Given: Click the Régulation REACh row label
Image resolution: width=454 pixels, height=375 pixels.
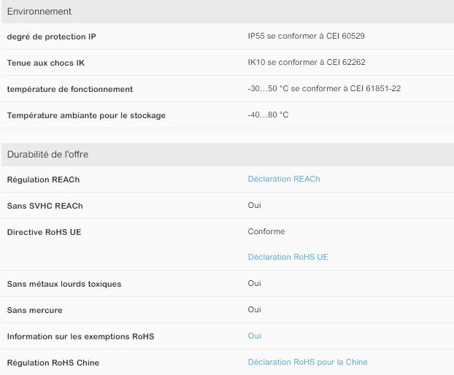Looking at the screenshot, I should click(x=43, y=179).
